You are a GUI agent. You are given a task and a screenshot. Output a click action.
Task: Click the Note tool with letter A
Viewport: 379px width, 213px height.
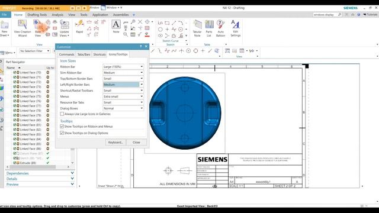[116, 27]
